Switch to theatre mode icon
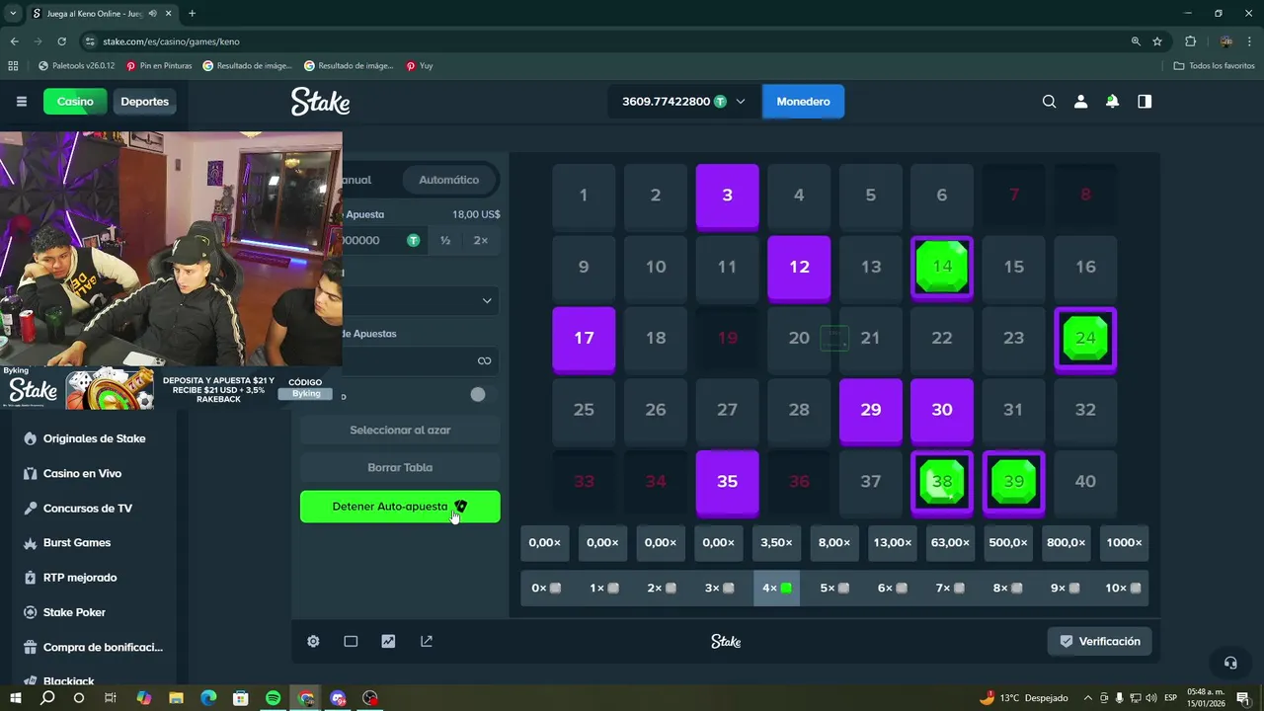The height and width of the screenshot is (711, 1264). tap(351, 641)
